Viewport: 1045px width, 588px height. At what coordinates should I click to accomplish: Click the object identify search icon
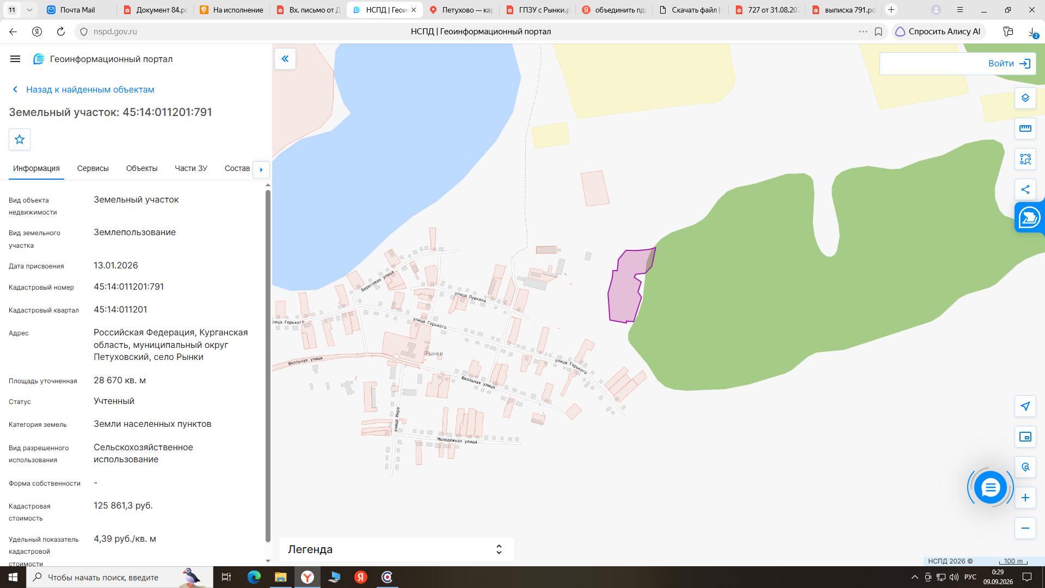pyautogui.click(x=1025, y=467)
